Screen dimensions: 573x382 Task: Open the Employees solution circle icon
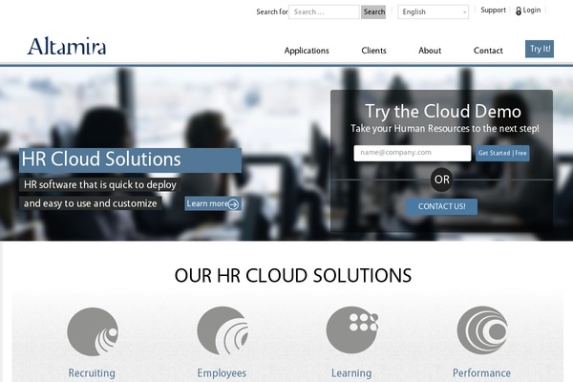click(x=223, y=330)
